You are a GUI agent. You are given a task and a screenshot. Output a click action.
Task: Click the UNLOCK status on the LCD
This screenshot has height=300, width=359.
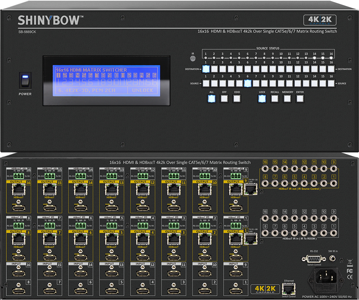[x=143, y=90]
